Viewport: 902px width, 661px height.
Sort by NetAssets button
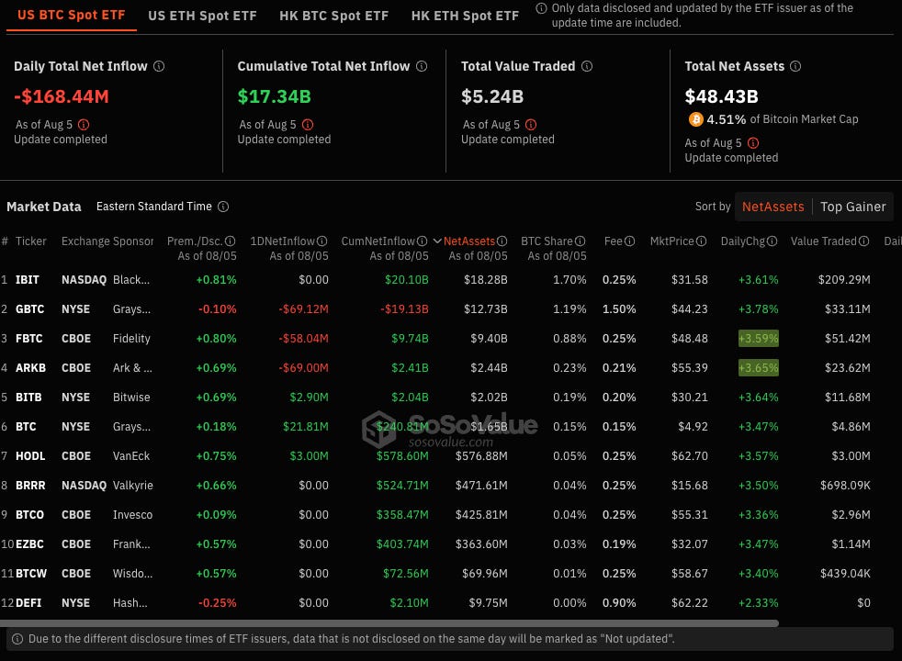click(773, 207)
